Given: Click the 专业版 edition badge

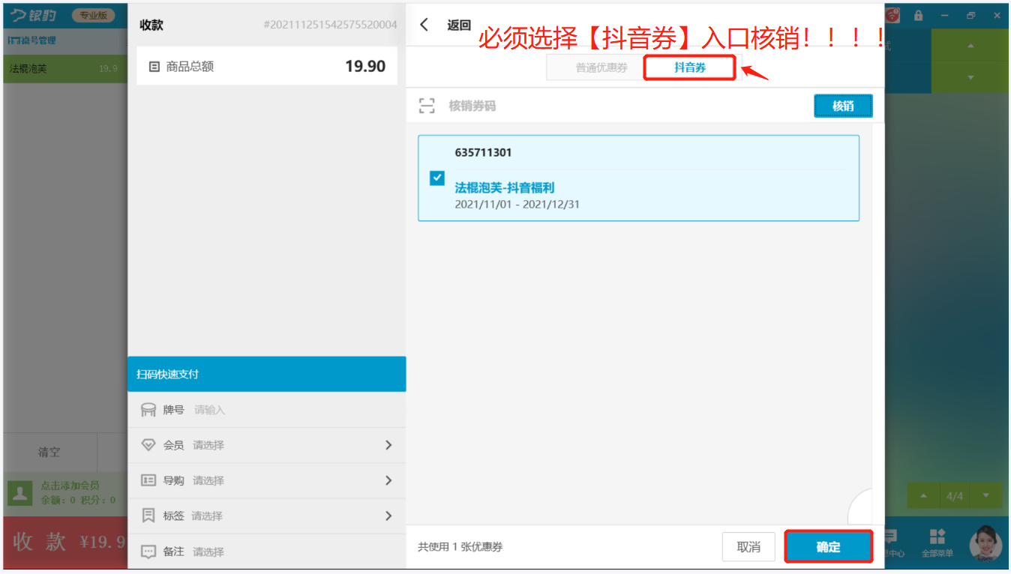Looking at the screenshot, I should (94, 15).
